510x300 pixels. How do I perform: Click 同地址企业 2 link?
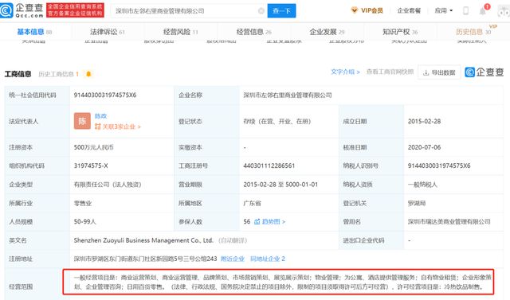click(x=268, y=259)
